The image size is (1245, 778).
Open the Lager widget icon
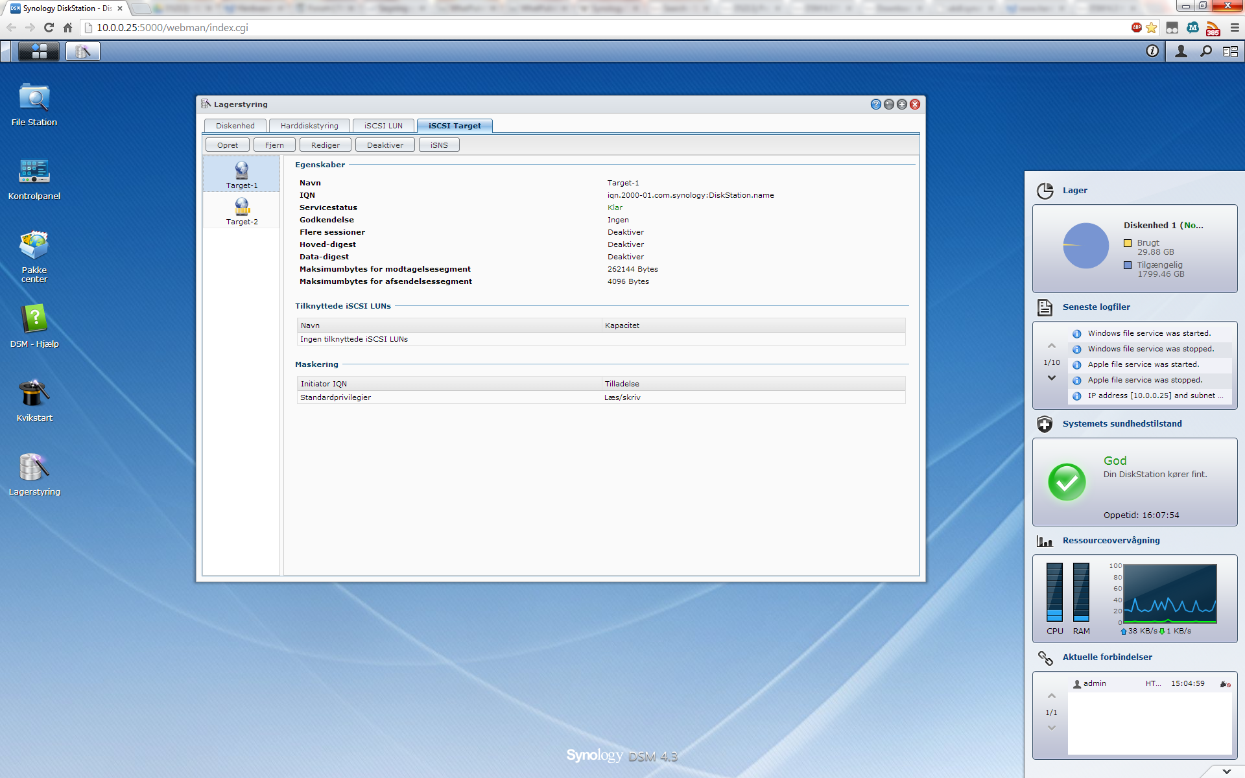tap(1045, 191)
